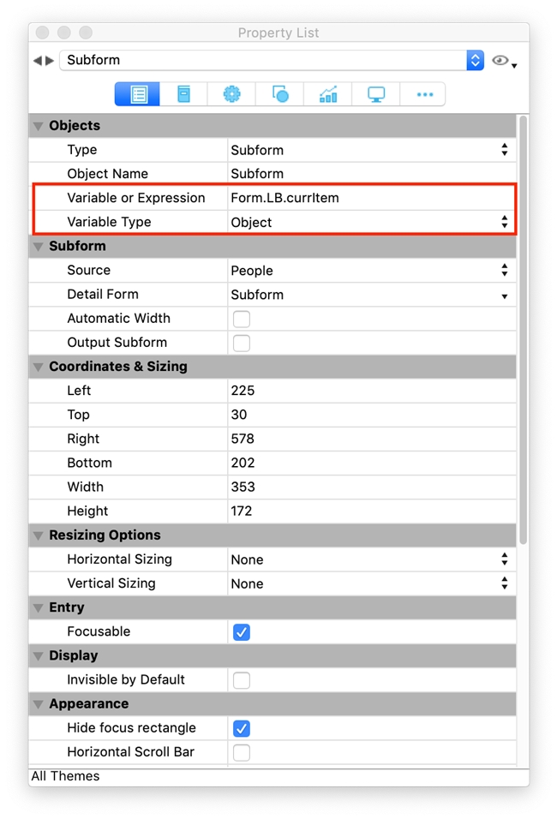
Task: Select the list-view properties tab icon
Action: 139,94
